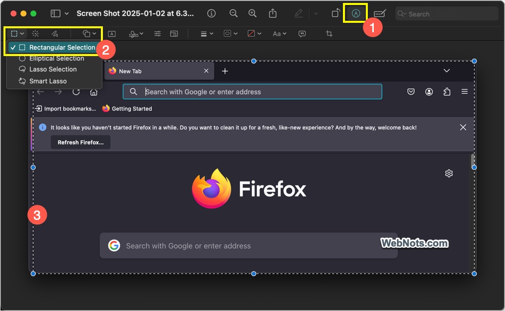The width and height of the screenshot is (505, 311).
Task: Open the Firefox list all tabs chevron
Action: click(x=447, y=70)
